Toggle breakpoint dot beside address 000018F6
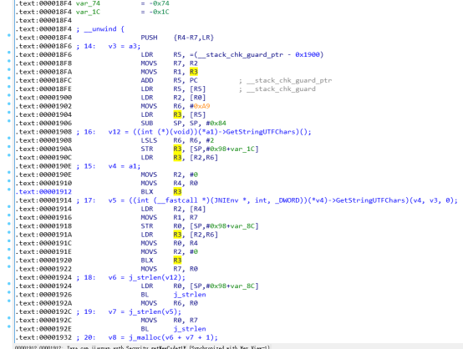463x349 pixels. point(9,53)
